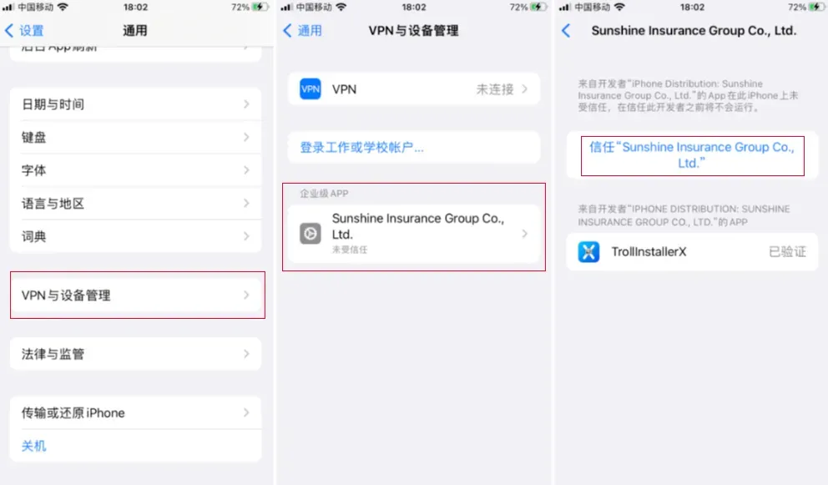828x485 pixels.
Task: Tap the blue 关机 link
Action: [x=33, y=446]
